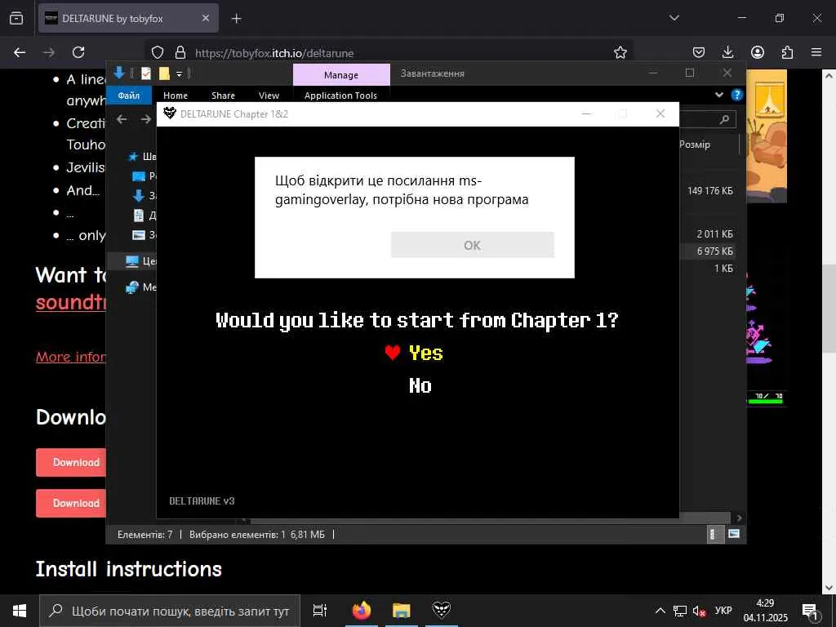This screenshot has width=836, height=627.
Task: Switch to the View ribbon tab
Action: click(x=269, y=96)
